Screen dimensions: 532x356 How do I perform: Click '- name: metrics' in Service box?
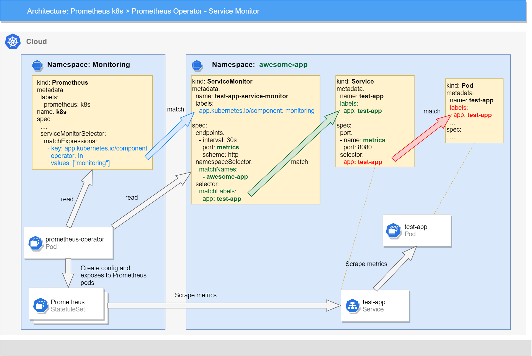click(363, 140)
